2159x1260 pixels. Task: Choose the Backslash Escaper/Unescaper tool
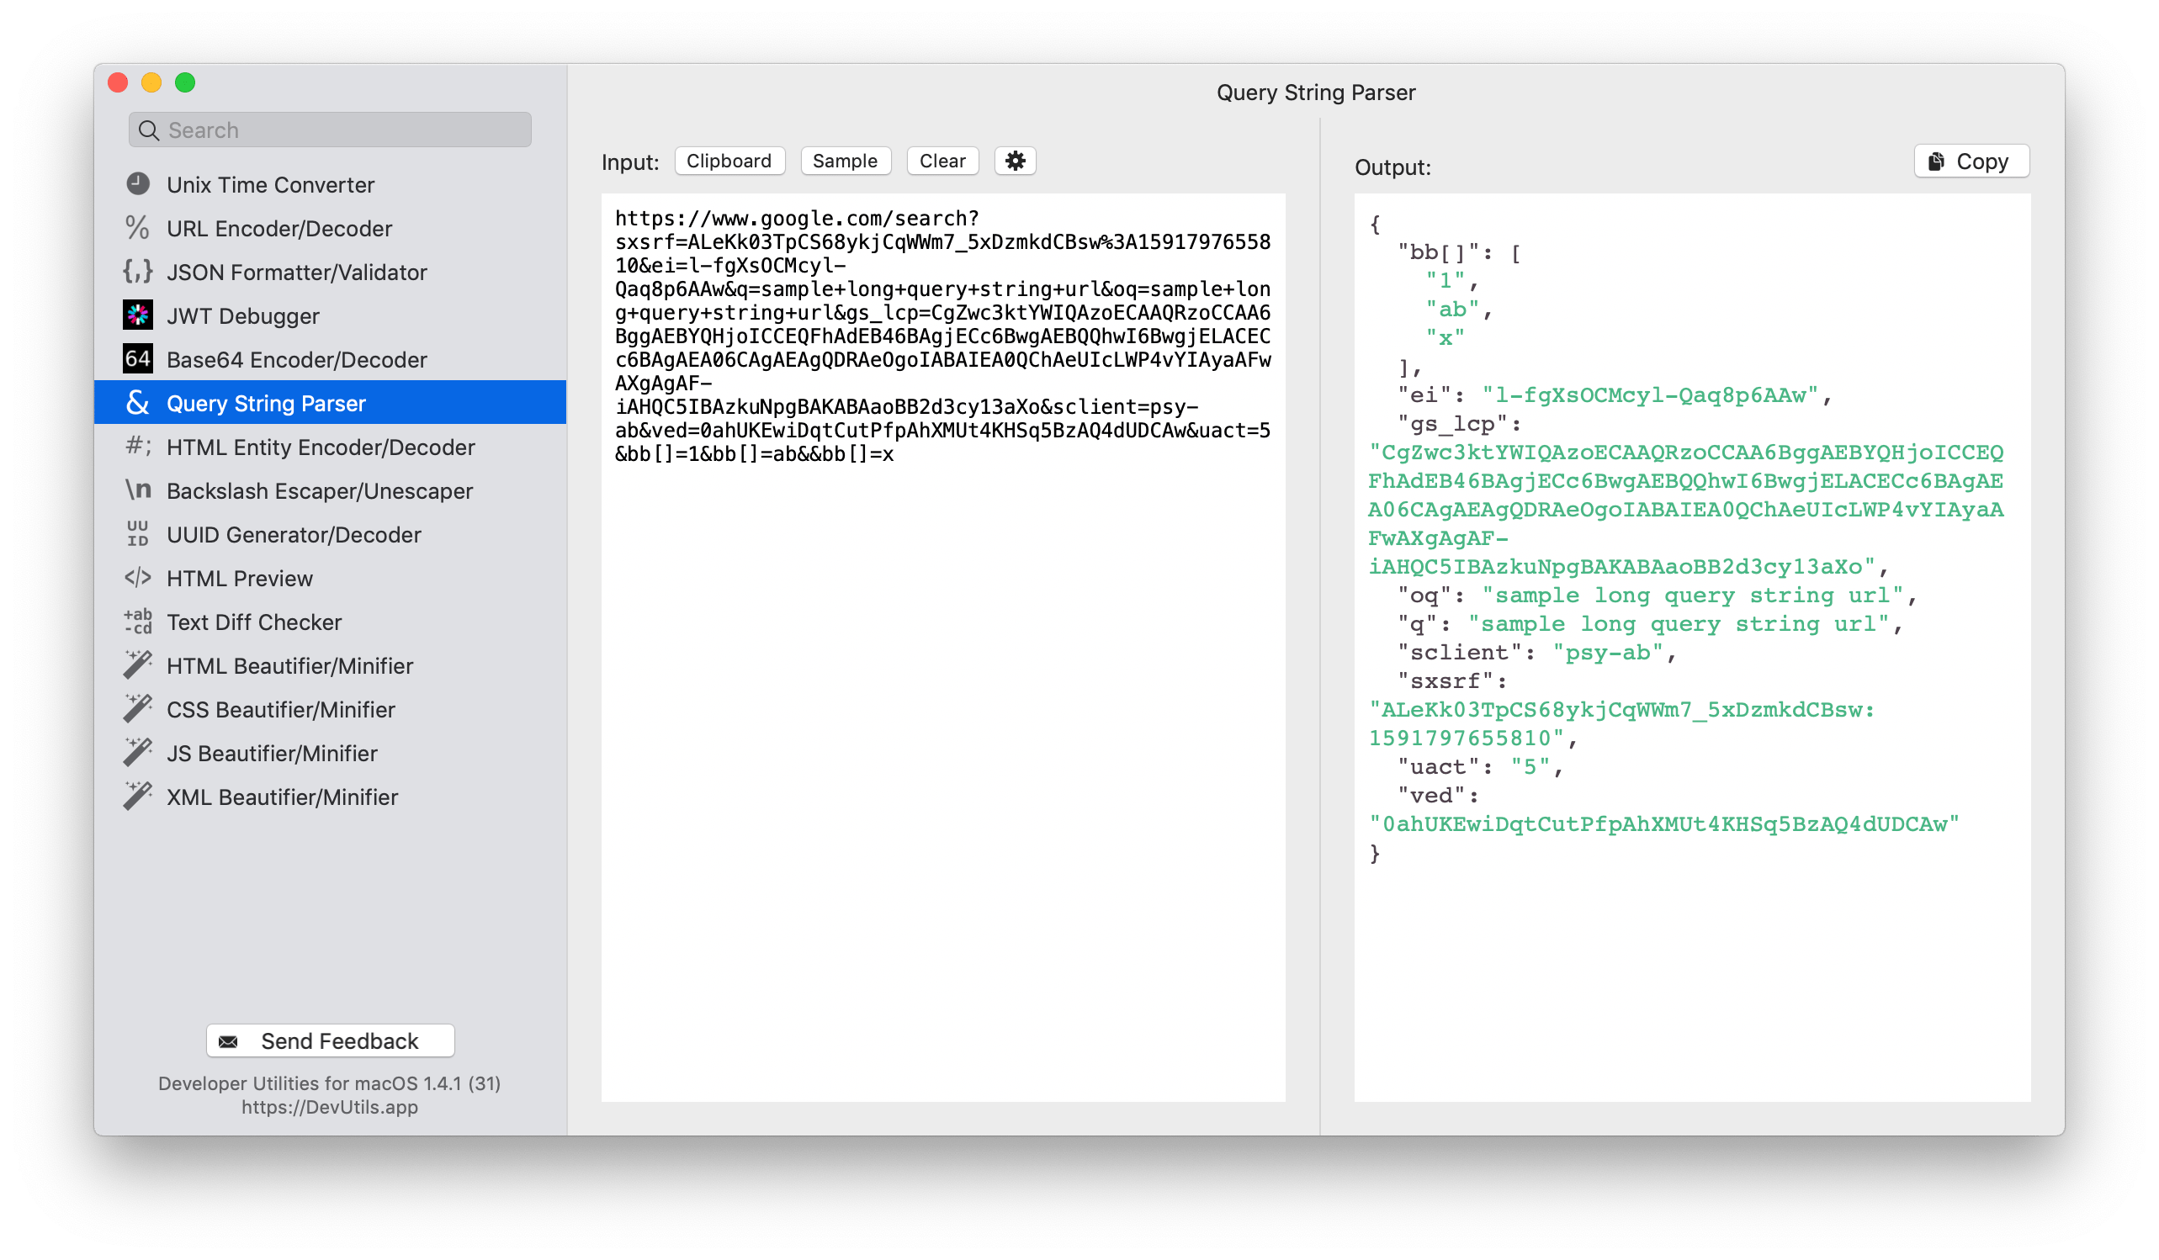[319, 490]
